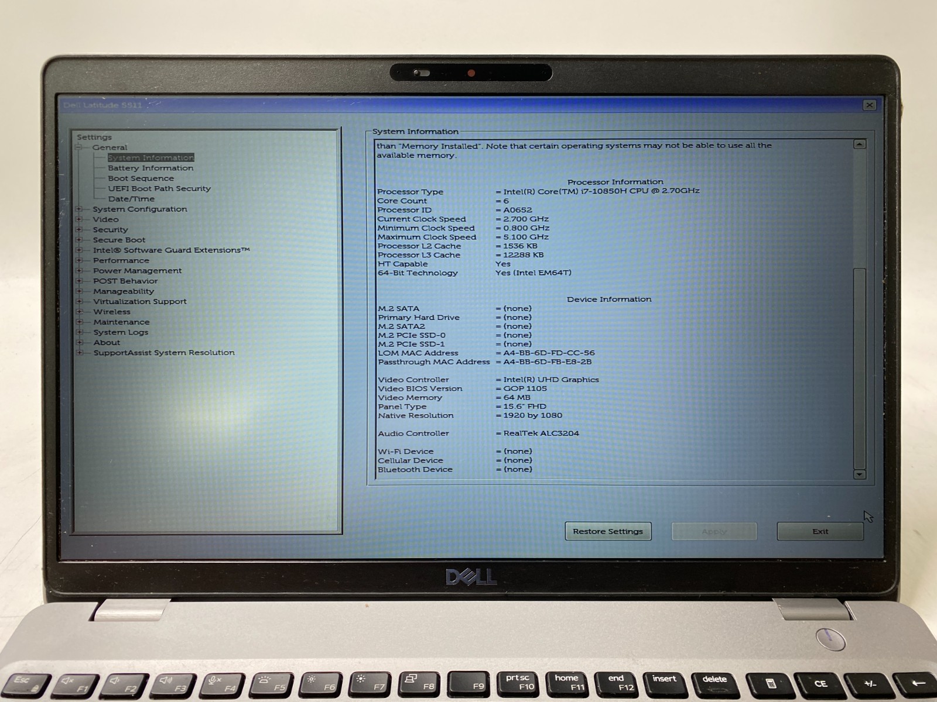Expand the Security settings node

point(78,229)
